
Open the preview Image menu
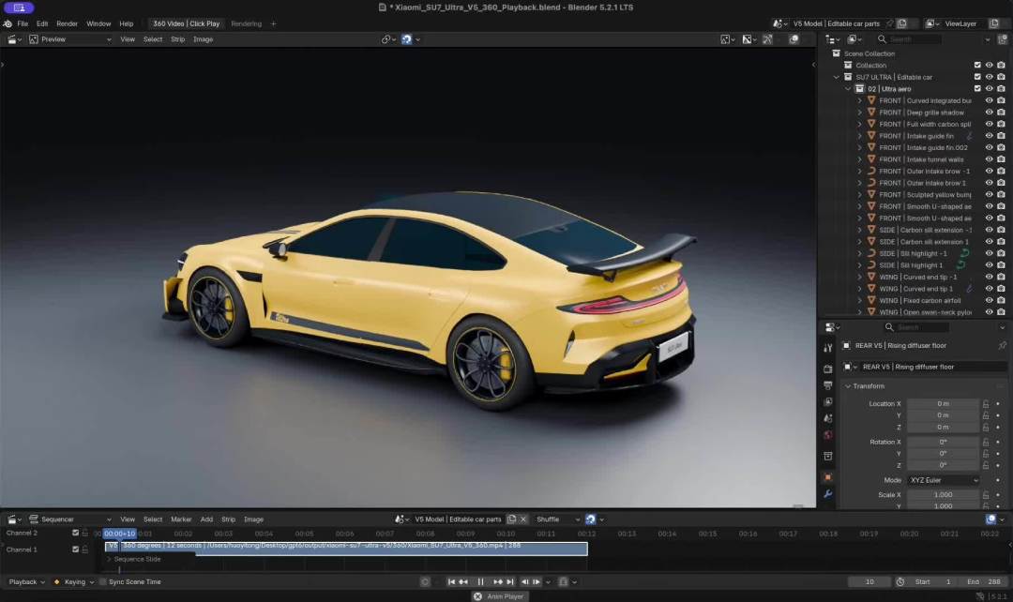coord(203,39)
